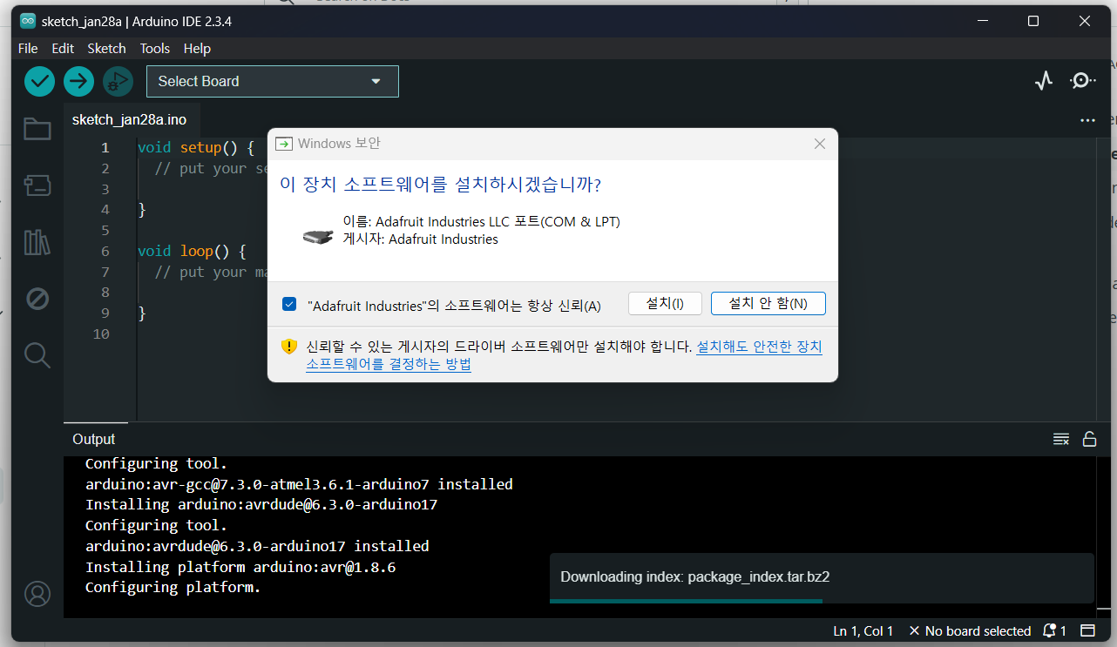Click 'Configuring platform.' output line
The image size is (1117, 647).
pyautogui.click(x=173, y=588)
